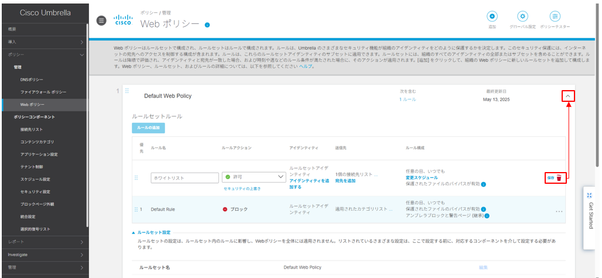Open ポリシーテスター icon
The width and height of the screenshot is (602, 278).
pos(555,16)
